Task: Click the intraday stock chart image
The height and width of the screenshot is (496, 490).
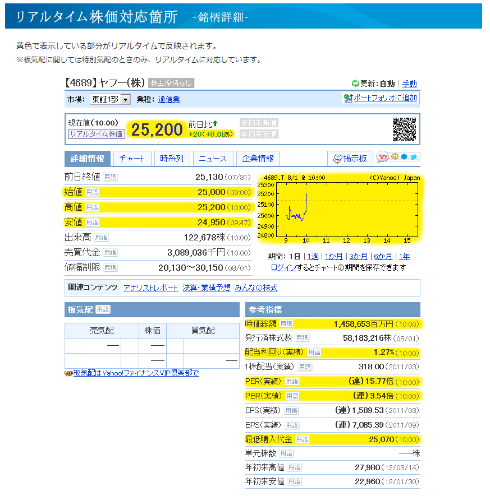Action: click(340, 209)
